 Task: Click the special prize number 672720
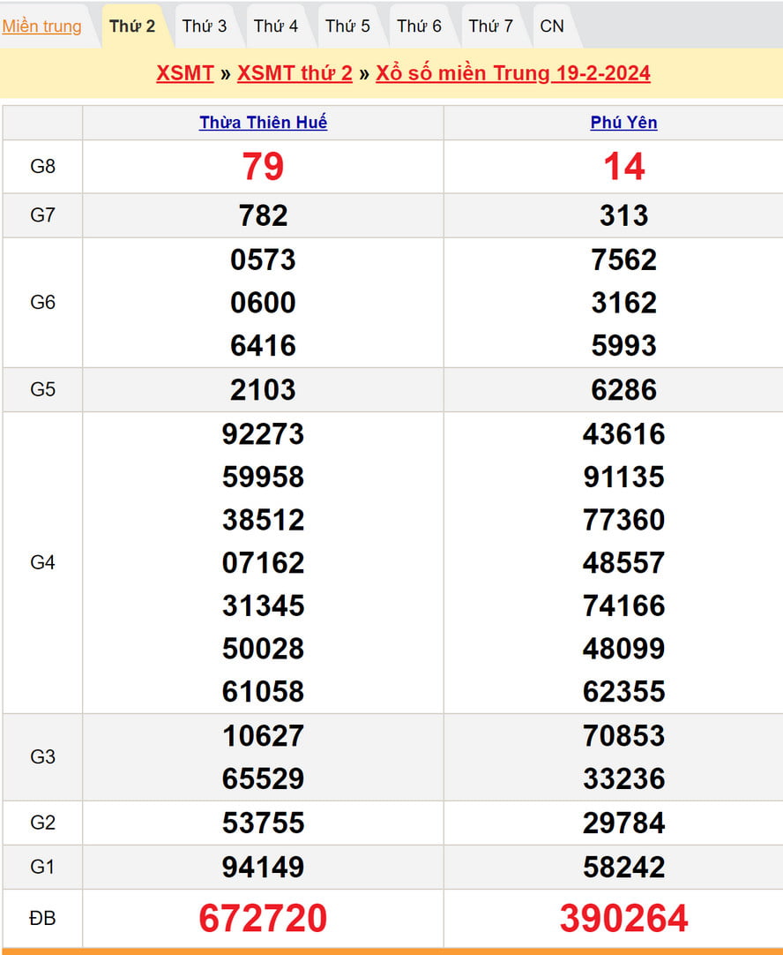tap(263, 918)
